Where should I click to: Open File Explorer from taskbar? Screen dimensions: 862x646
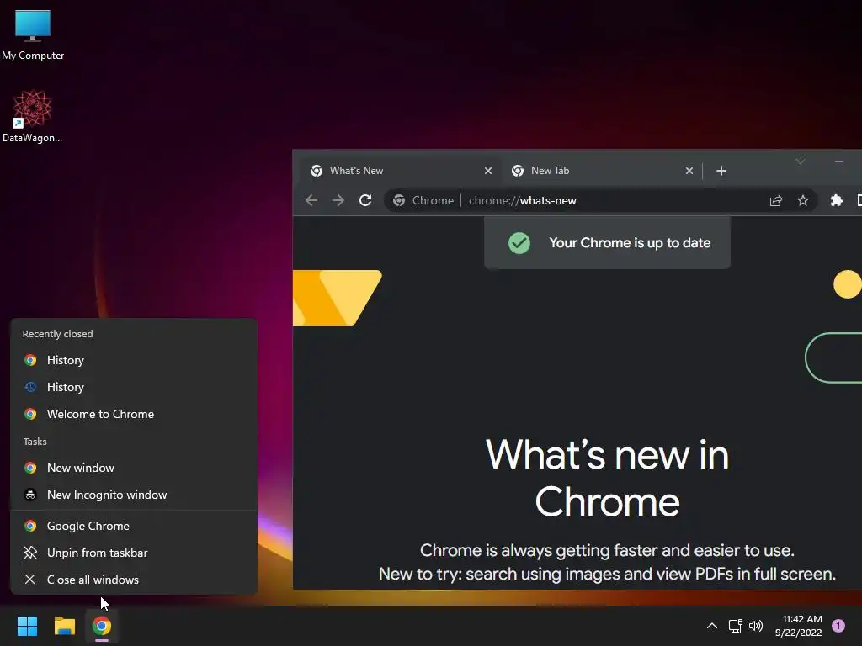[x=64, y=626]
